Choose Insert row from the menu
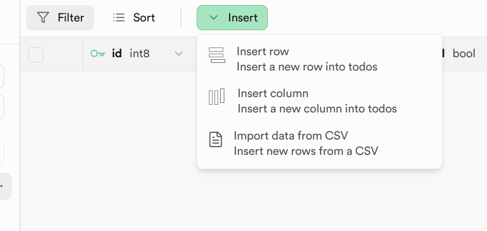487x231 pixels. coord(263,52)
